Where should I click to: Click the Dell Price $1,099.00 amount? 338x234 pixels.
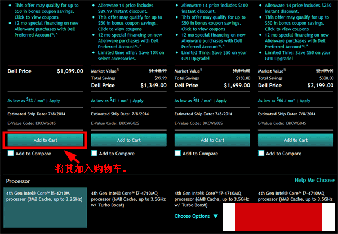(70, 71)
